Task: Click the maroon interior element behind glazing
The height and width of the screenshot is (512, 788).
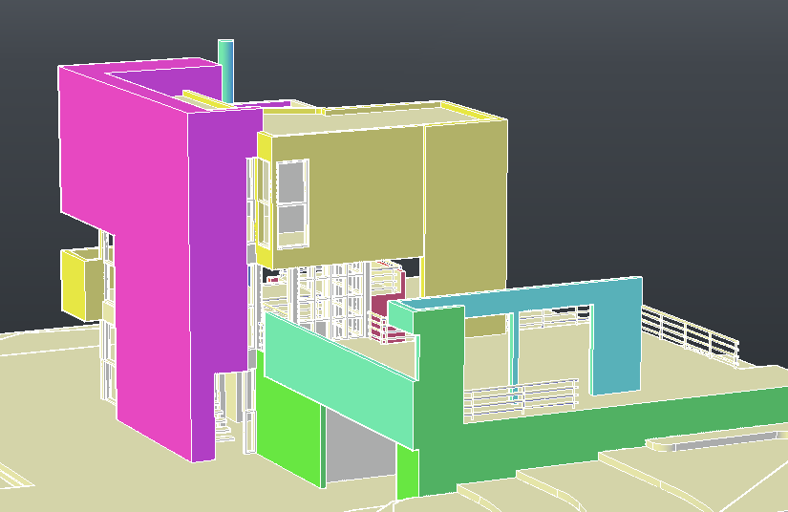Action: point(382,308)
